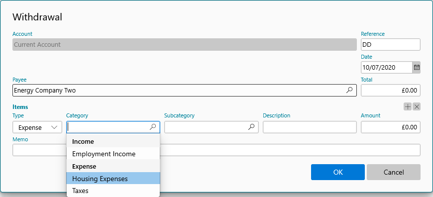The image size is (433, 197).
Task: Click the Description field
Action: [x=310, y=127]
